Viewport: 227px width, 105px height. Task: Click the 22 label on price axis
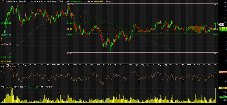point(225,14)
